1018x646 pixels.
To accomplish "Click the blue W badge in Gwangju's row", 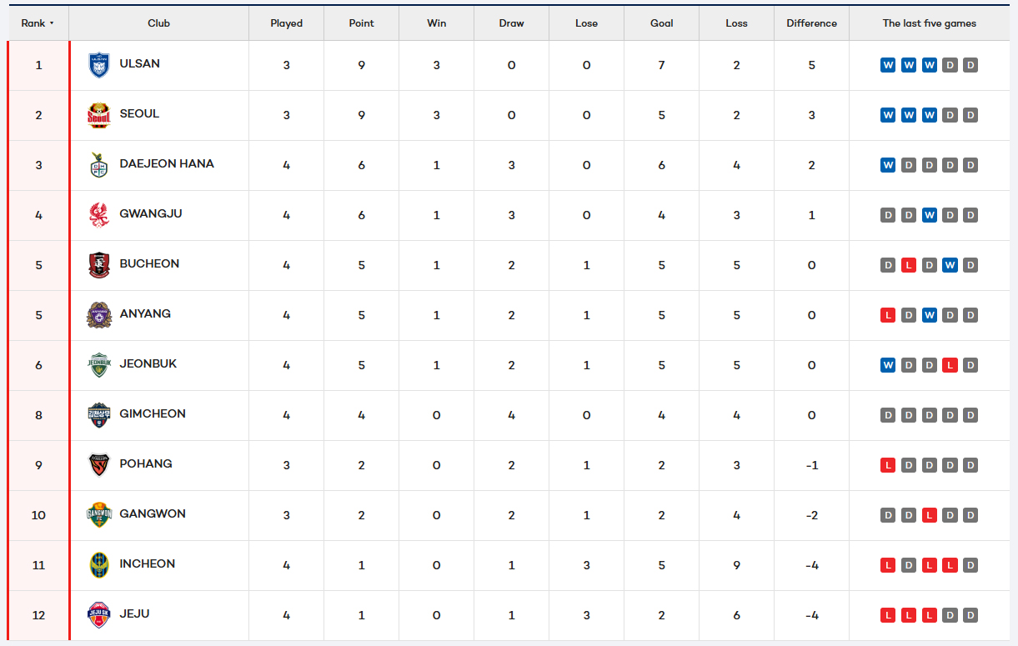I will click(x=929, y=215).
